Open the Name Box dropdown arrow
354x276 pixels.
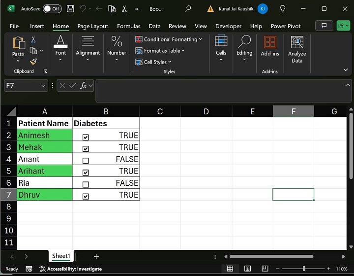[x=43, y=86]
